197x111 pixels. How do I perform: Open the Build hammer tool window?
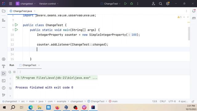[x=4, y=66]
